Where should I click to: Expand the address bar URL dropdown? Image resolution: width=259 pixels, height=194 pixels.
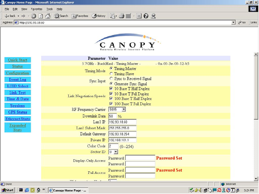click(233, 22)
